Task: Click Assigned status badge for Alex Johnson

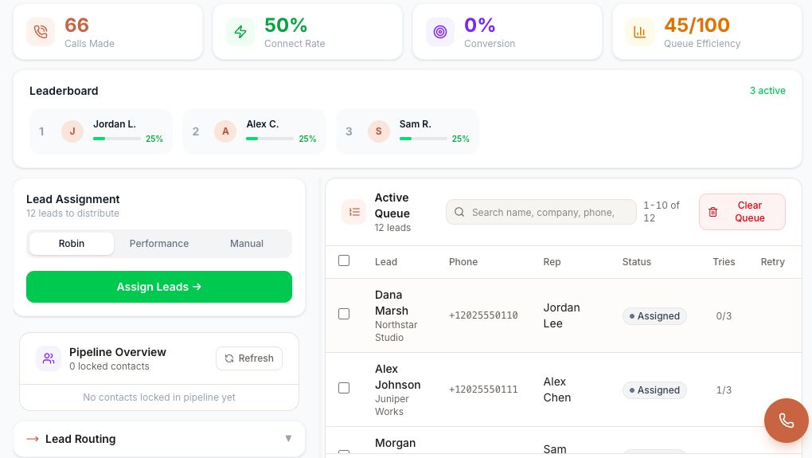Action: (x=654, y=390)
